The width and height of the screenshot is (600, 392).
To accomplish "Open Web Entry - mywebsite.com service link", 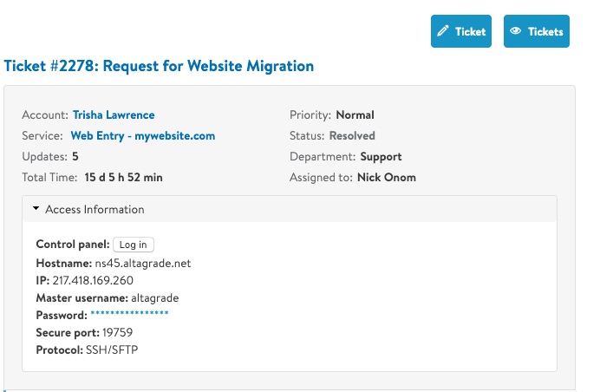I will click(143, 136).
